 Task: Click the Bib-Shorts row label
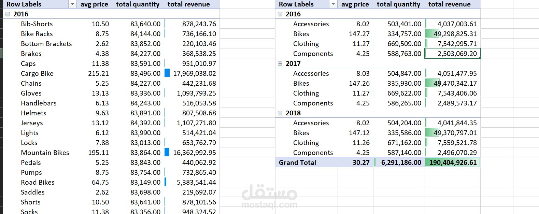click(x=37, y=24)
